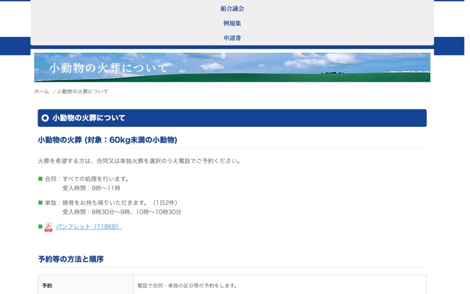Open the パンフレット (118KB) PDF link
The height and width of the screenshot is (294, 470).
coord(89,226)
